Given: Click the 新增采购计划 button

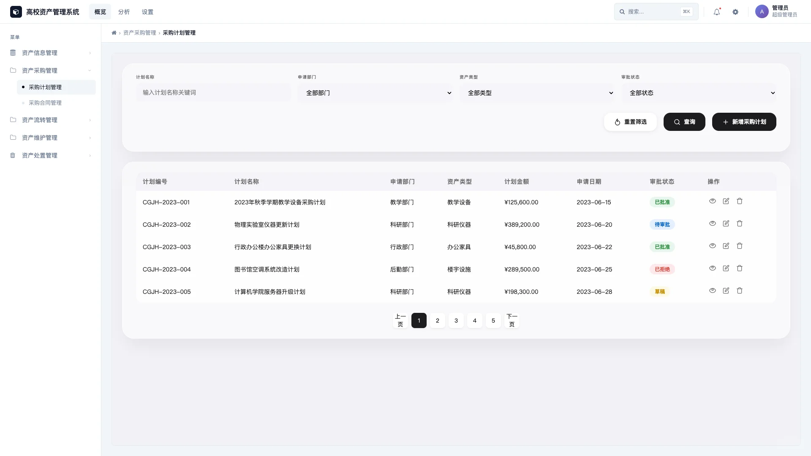Looking at the screenshot, I should [x=744, y=122].
